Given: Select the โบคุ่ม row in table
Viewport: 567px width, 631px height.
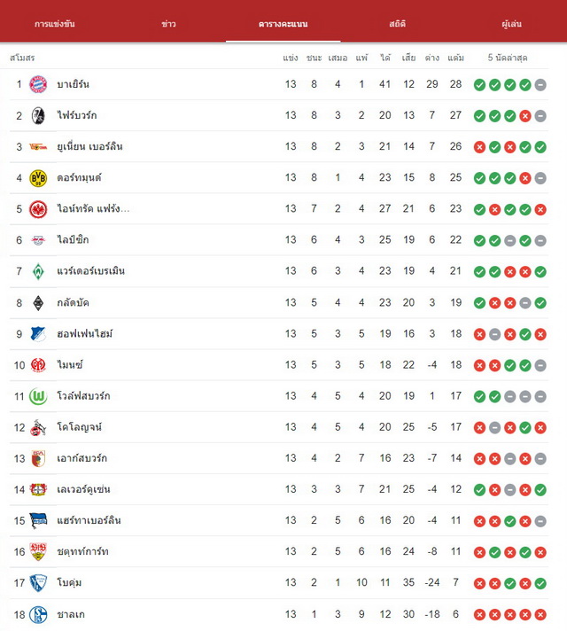Looking at the screenshot, I should (279, 583).
